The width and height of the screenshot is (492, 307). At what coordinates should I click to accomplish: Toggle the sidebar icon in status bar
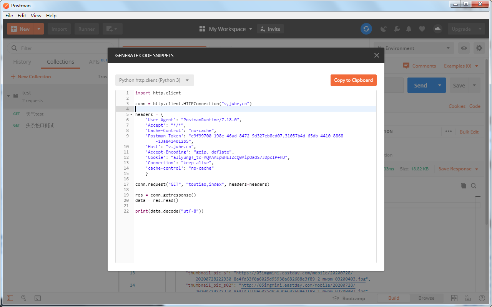click(10, 298)
